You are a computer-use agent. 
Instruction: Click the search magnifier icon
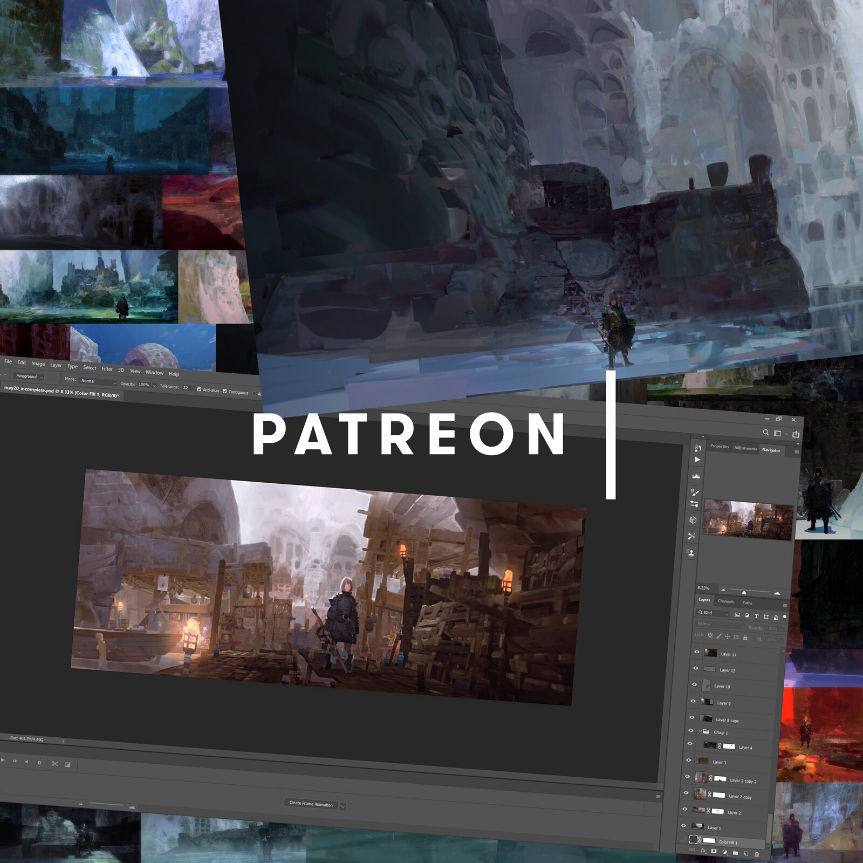coord(766,432)
